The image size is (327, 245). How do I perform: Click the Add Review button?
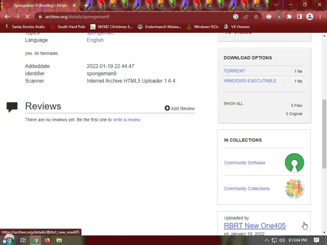[180, 108]
